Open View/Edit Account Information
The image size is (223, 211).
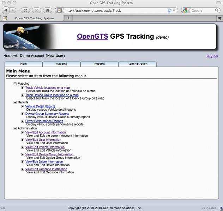[x=46, y=132]
